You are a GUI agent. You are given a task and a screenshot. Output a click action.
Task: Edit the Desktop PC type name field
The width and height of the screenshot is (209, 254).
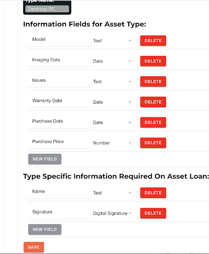(47, 9)
